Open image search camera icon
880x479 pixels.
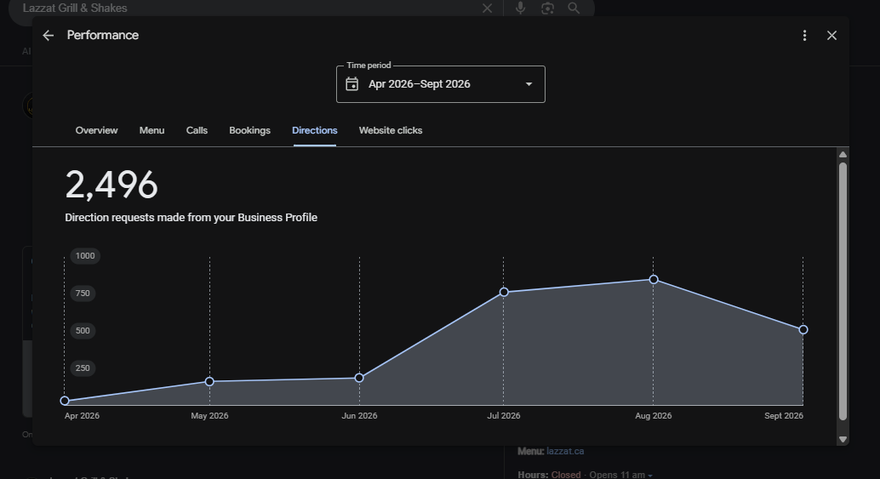(x=547, y=8)
